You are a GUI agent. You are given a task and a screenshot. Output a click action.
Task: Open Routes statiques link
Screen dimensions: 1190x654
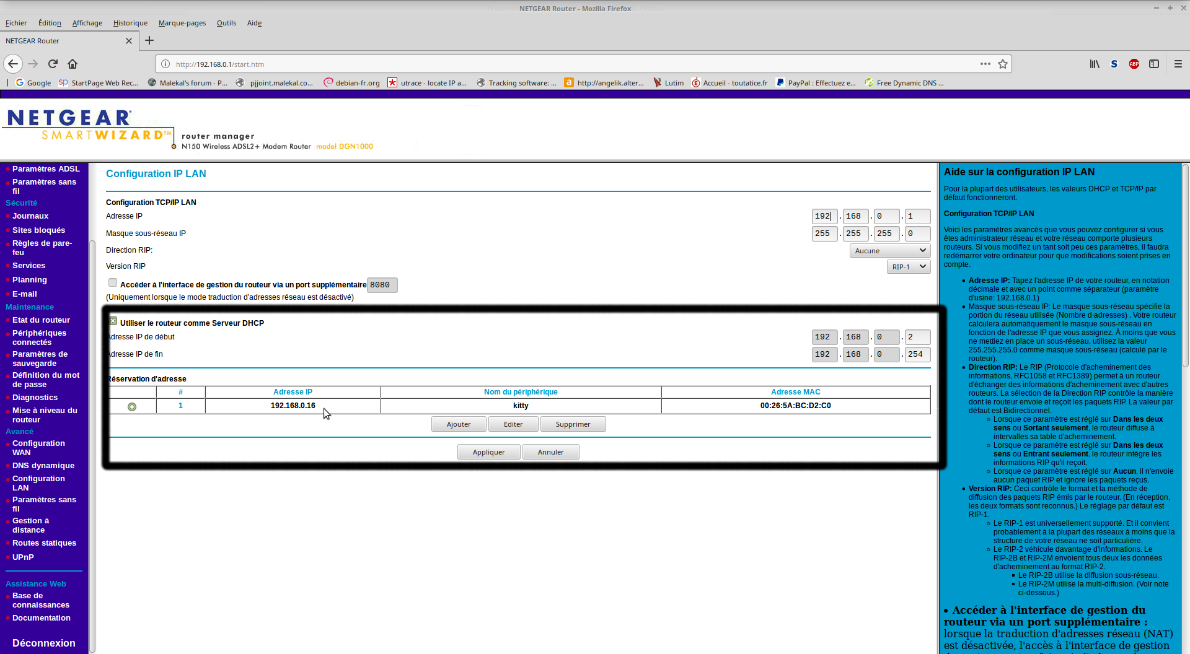coord(44,543)
